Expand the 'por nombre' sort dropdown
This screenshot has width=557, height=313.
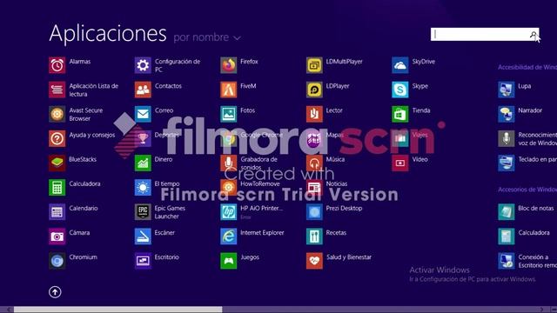[x=207, y=37]
